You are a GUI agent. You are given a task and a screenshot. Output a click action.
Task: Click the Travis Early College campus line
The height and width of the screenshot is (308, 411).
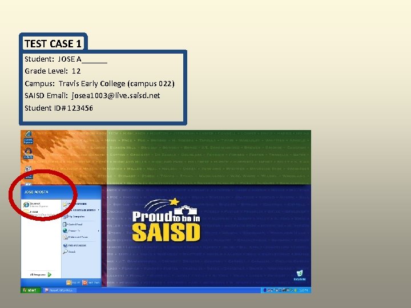pos(99,83)
